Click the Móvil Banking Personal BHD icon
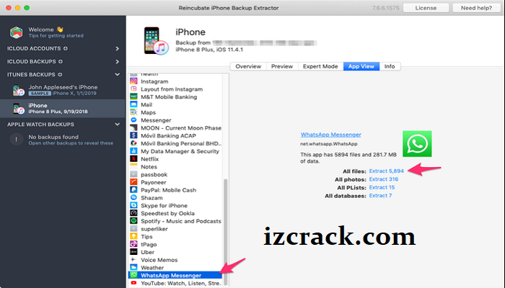 133,143
